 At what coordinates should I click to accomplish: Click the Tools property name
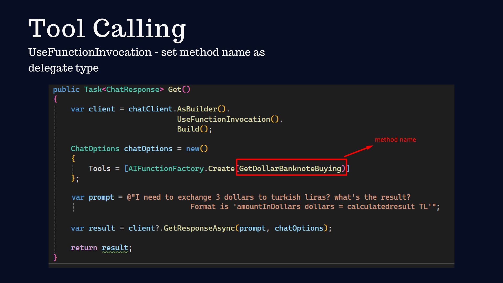coord(99,168)
